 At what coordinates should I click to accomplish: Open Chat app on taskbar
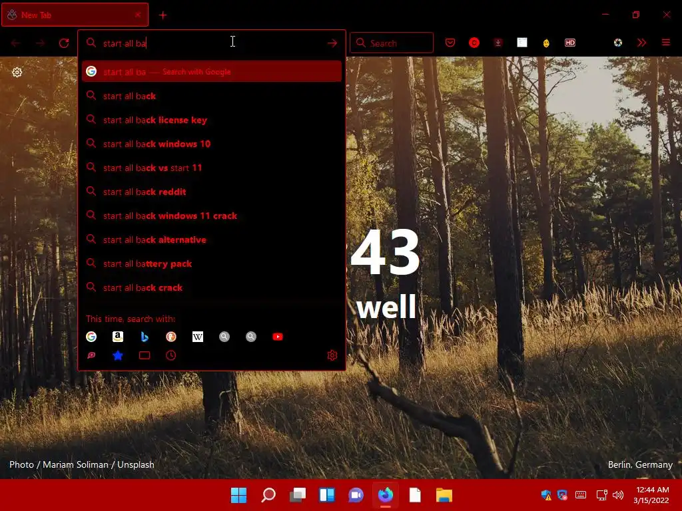pos(356,495)
